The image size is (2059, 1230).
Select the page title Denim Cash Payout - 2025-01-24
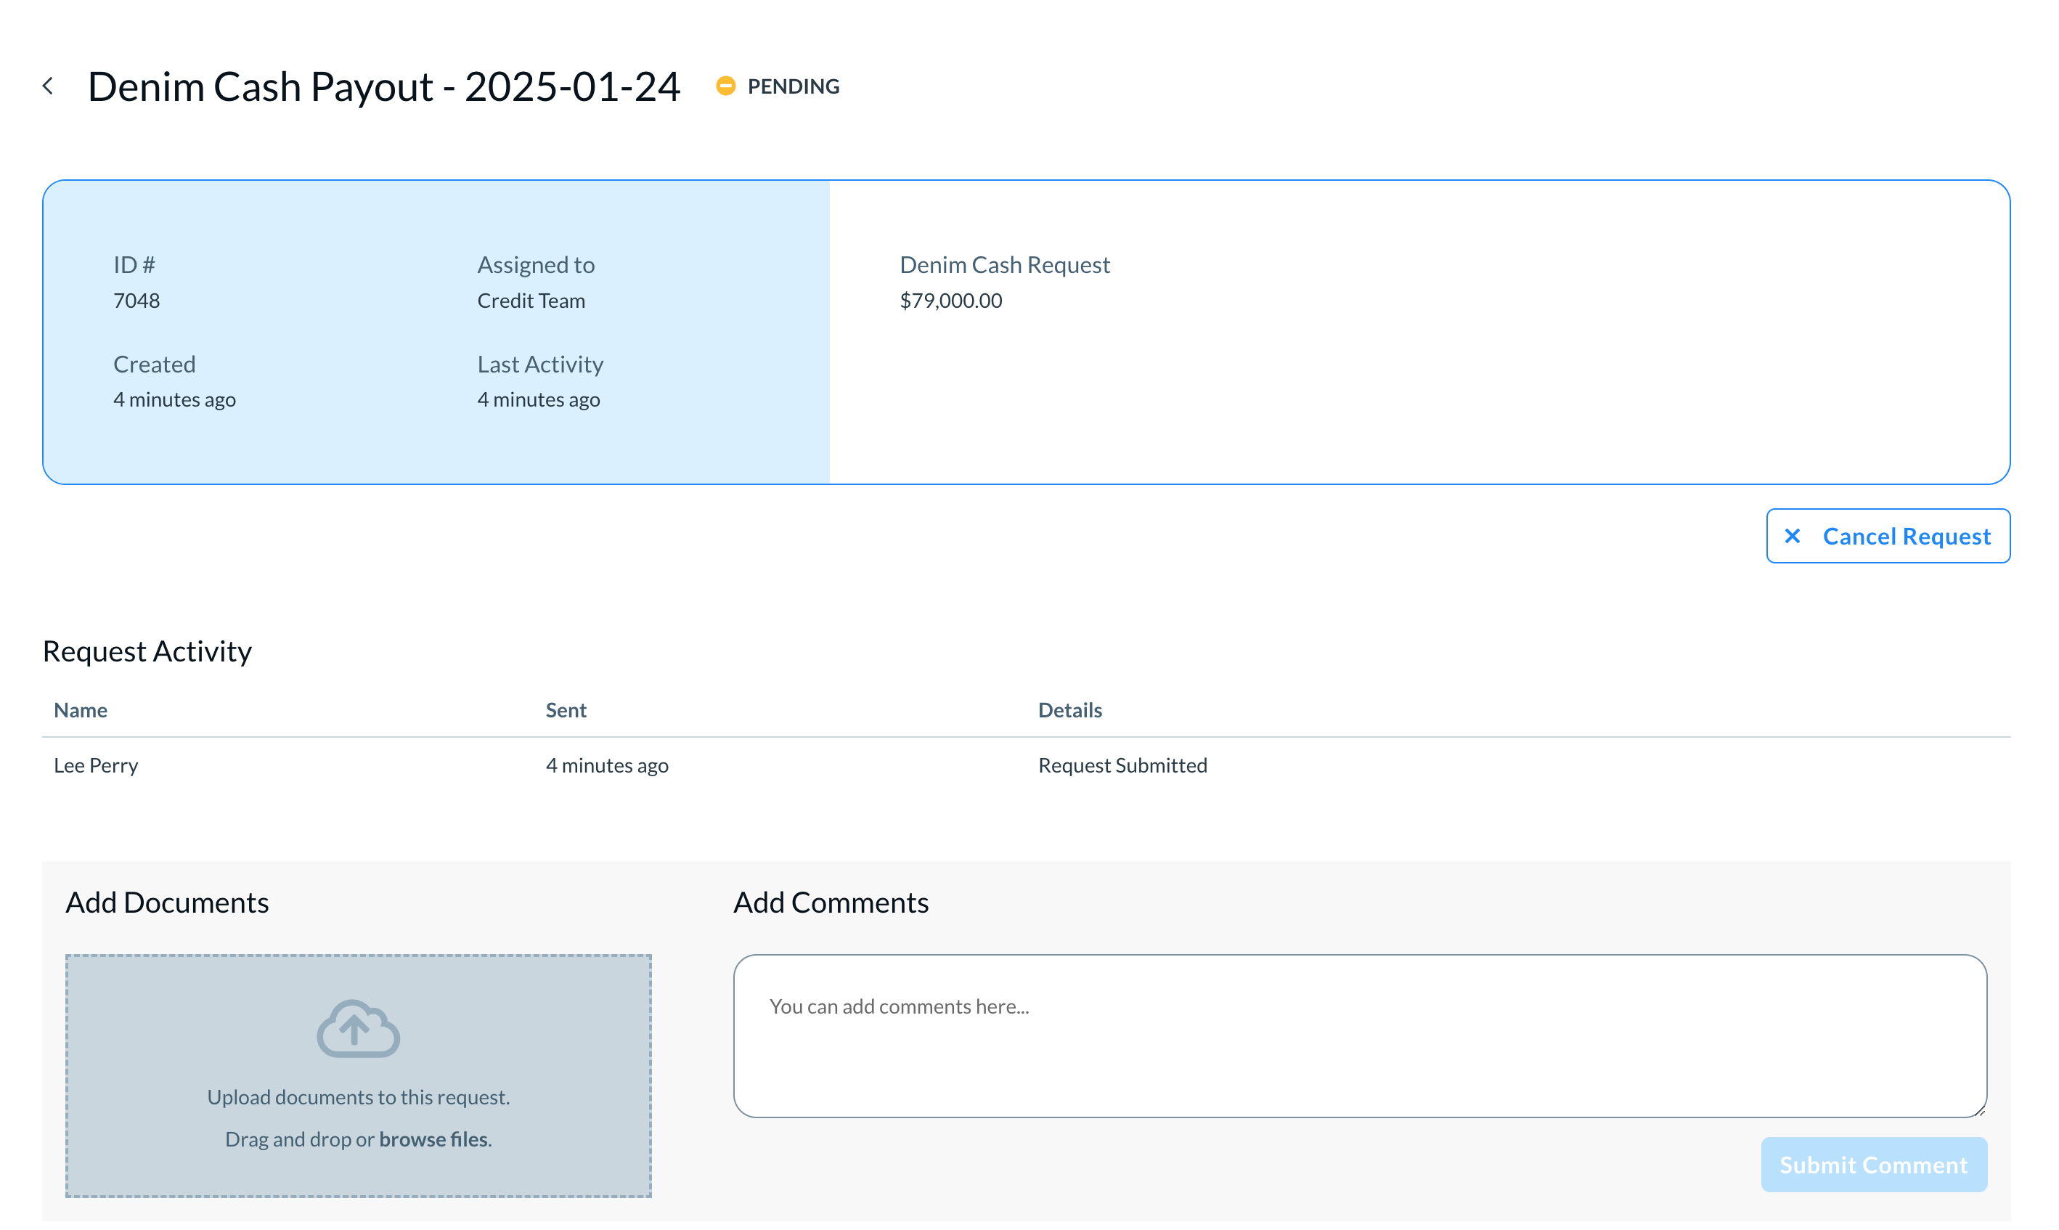coord(385,86)
